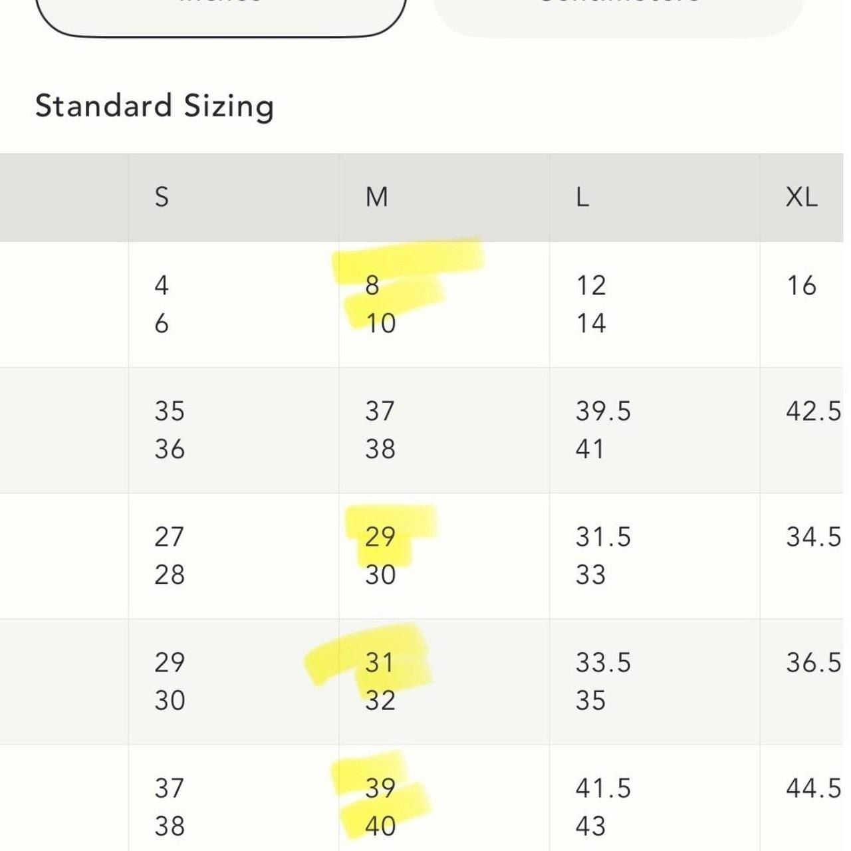Click the 44.5 value in XL column
This screenshot has width=851, height=851.
pyautogui.click(x=814, y=788)
